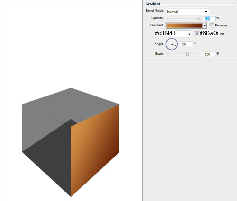Image resolution: width=237 pixels, height=201 pixels.
Task: Click the Opacity percentage input field
Action: 209,18
